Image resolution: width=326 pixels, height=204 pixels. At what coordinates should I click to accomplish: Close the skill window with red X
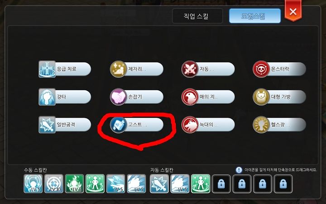click(x=293, y=11)
